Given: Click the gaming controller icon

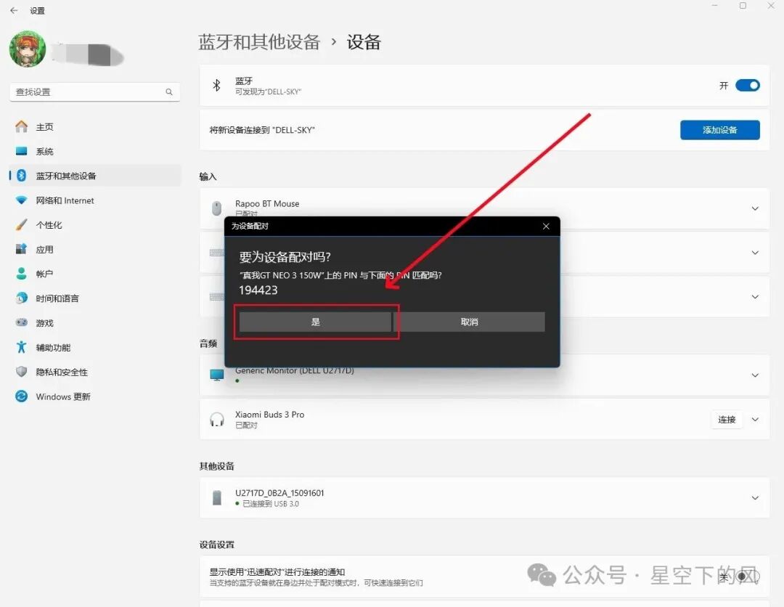Looking at the screenshot, I should click(x=22, y=322).
